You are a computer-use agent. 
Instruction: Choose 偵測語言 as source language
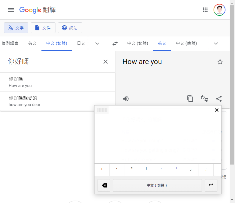point(10,44)
